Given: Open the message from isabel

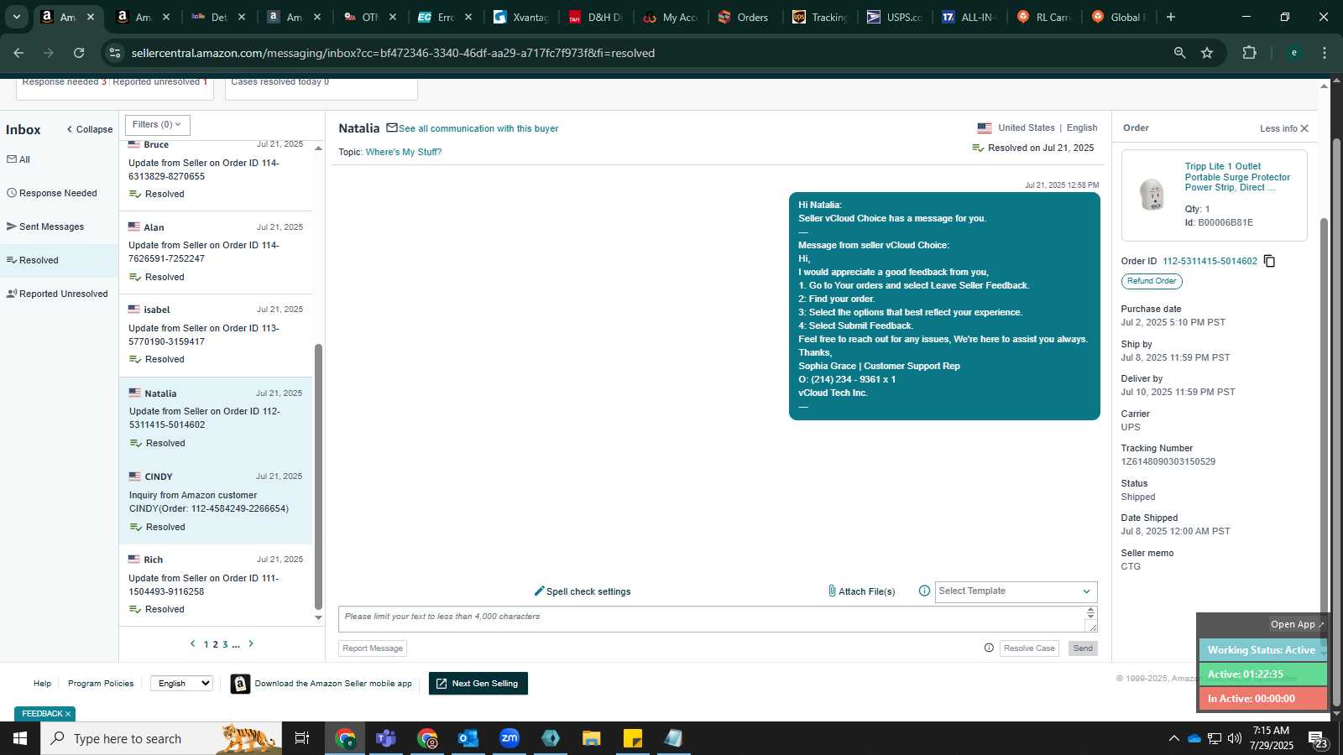Looking at the screenshot, I should click(216, 334).
